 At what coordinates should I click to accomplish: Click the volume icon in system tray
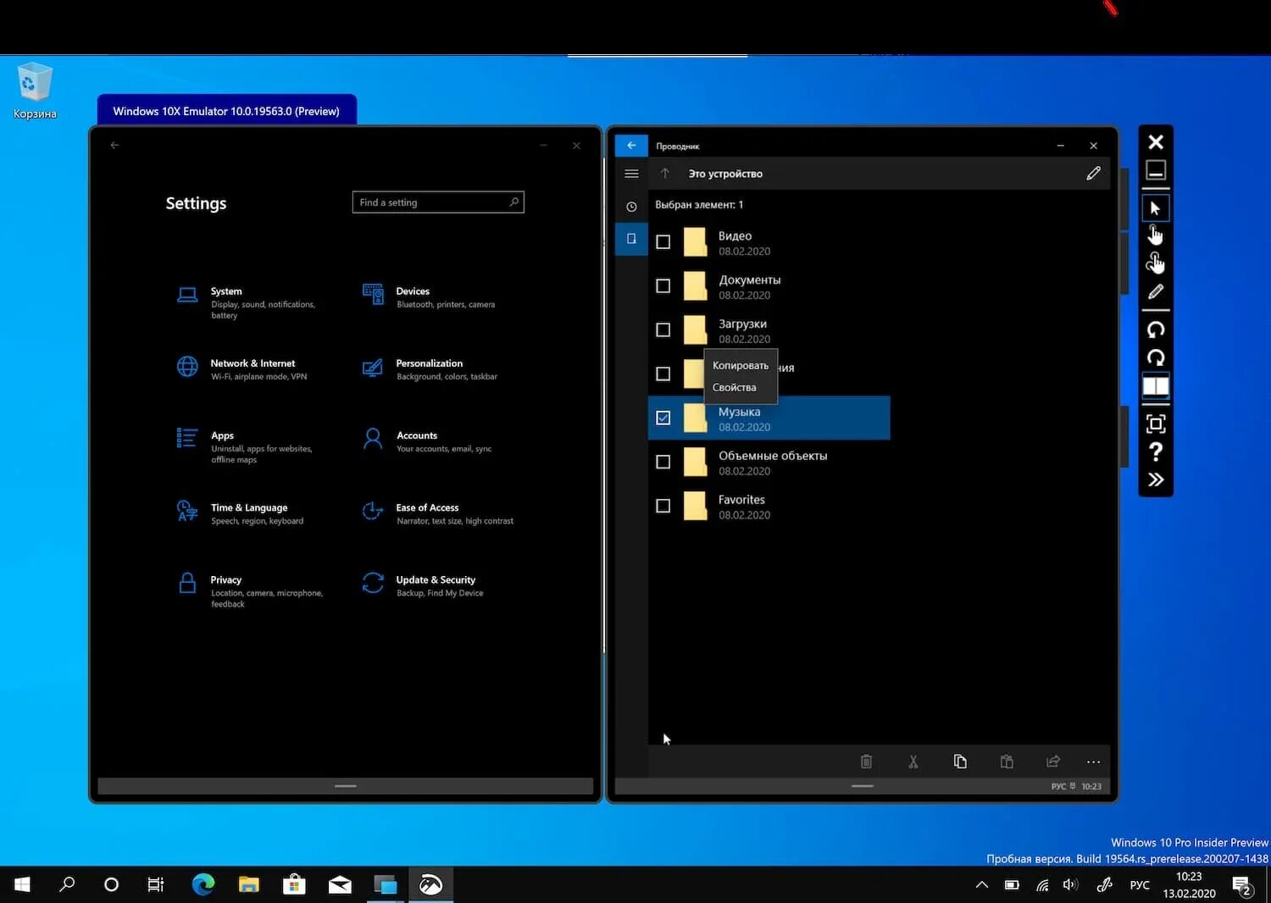point(1071,885)
